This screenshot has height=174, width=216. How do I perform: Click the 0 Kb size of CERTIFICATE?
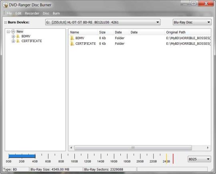102,44
